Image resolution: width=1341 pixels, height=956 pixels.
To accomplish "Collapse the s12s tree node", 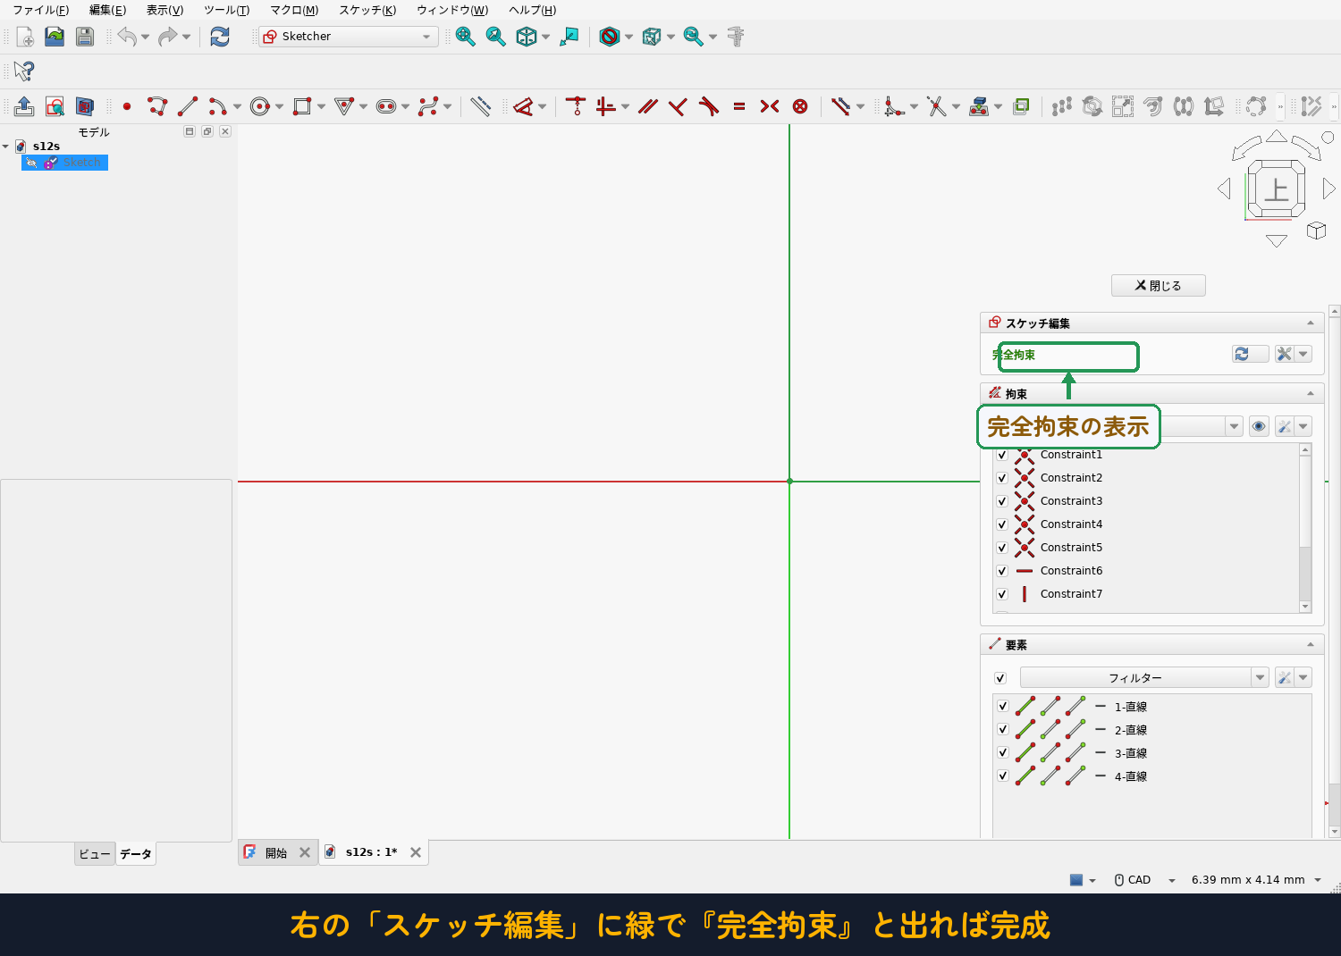I will pos(5,147).
